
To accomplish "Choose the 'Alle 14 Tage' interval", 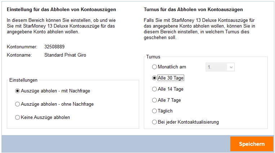I will coord(155,89).
